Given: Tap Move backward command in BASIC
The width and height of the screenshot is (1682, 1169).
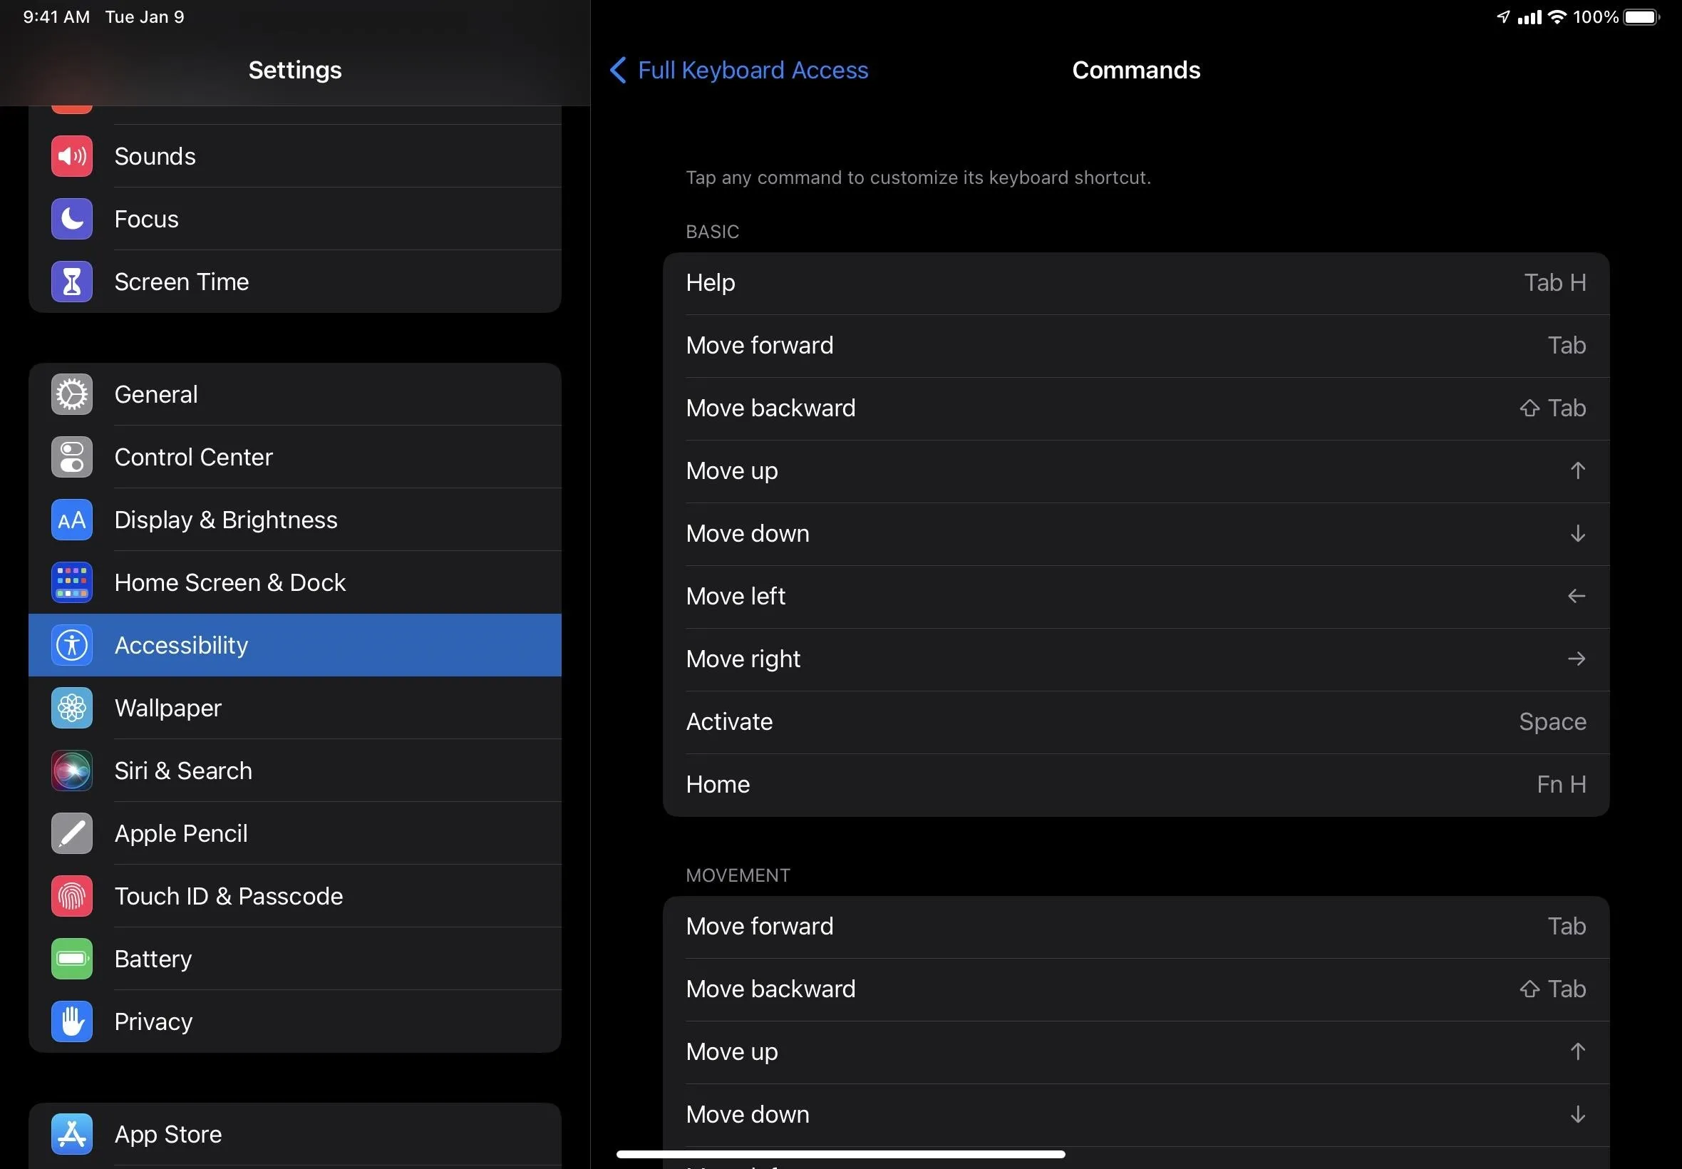Looking at the screenshot, I should click(x=1136, y=408).
